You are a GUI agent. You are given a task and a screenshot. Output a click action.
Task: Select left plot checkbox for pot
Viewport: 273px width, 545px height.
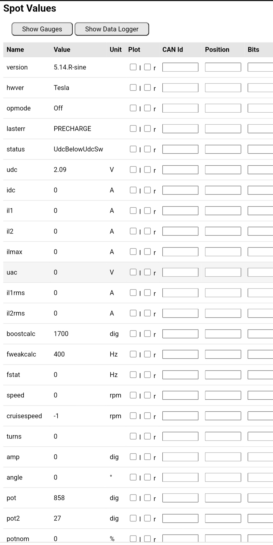click(133, 497)
